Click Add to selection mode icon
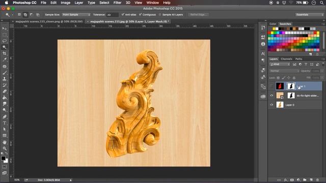This screenshot has width=326, height=183. tap(25, 15)
